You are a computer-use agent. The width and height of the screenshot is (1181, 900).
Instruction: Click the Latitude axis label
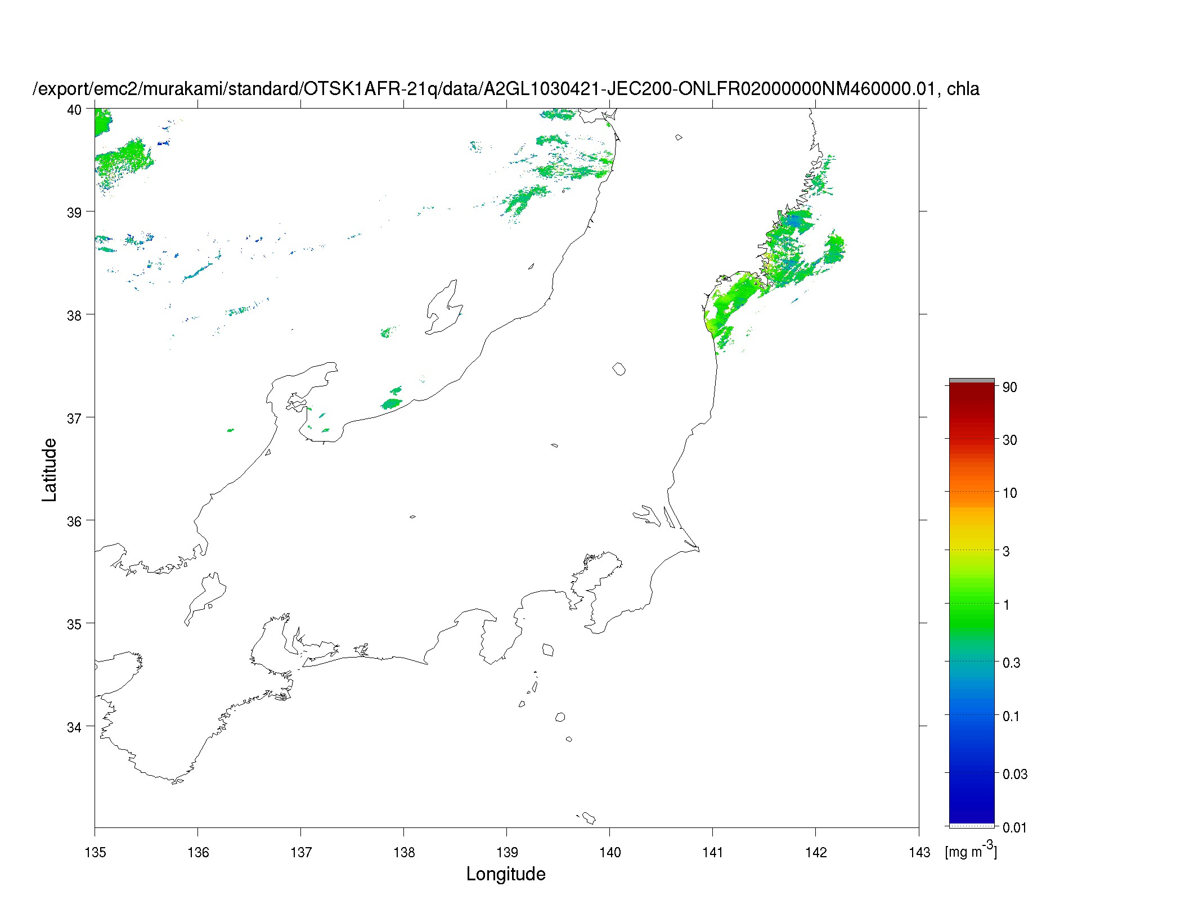point(50,470)
